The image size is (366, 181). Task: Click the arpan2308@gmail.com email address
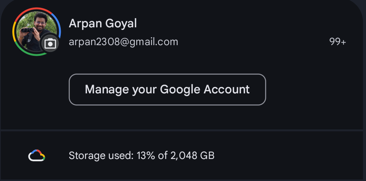pos(123,42)
